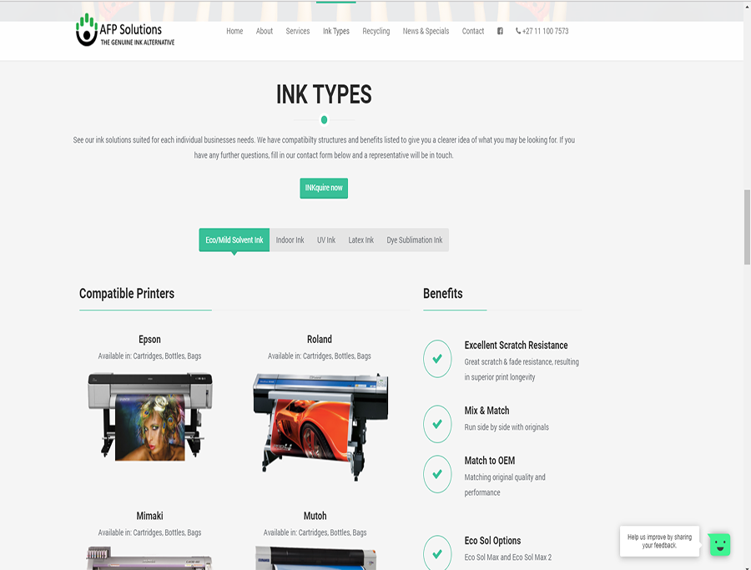
Task: Click checkmark icon beside Excellent Scratch Resistance
Action: (437, 359)
